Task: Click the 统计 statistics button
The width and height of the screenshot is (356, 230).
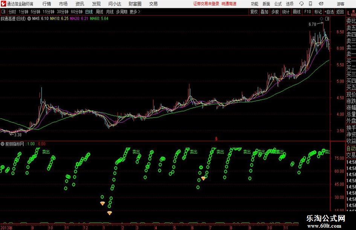Action: [x=286, y=12]
